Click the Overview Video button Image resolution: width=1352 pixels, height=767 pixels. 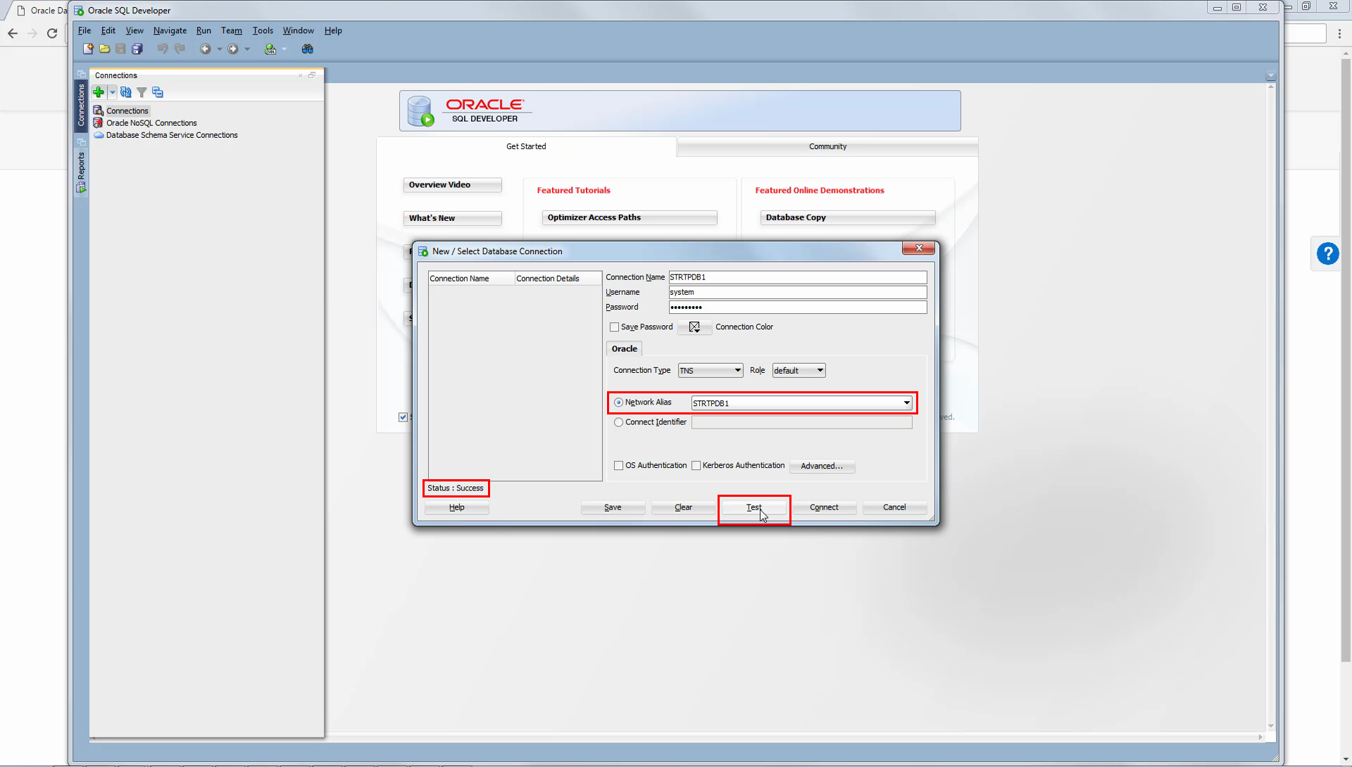point(452,185)
